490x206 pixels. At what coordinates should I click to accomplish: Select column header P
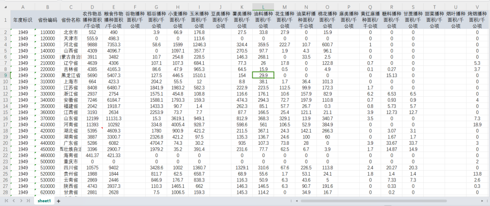pos(349,7)
